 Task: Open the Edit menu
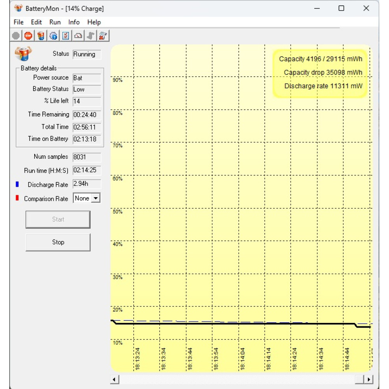(36, 22)
